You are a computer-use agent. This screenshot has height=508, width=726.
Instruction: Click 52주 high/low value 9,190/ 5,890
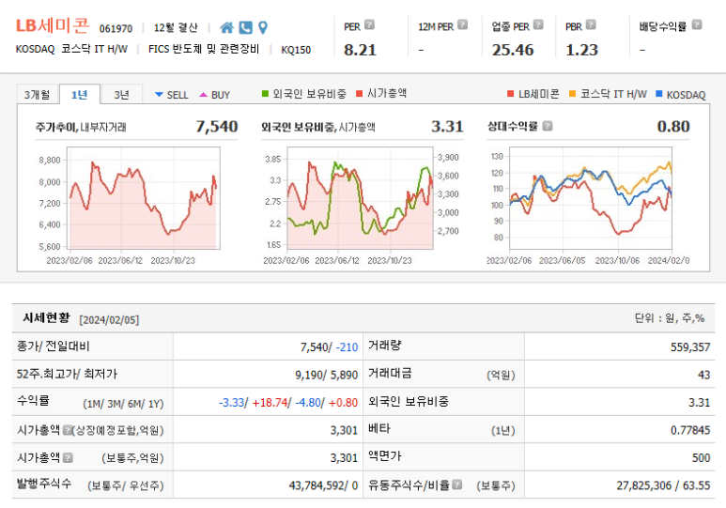(327, 375)
